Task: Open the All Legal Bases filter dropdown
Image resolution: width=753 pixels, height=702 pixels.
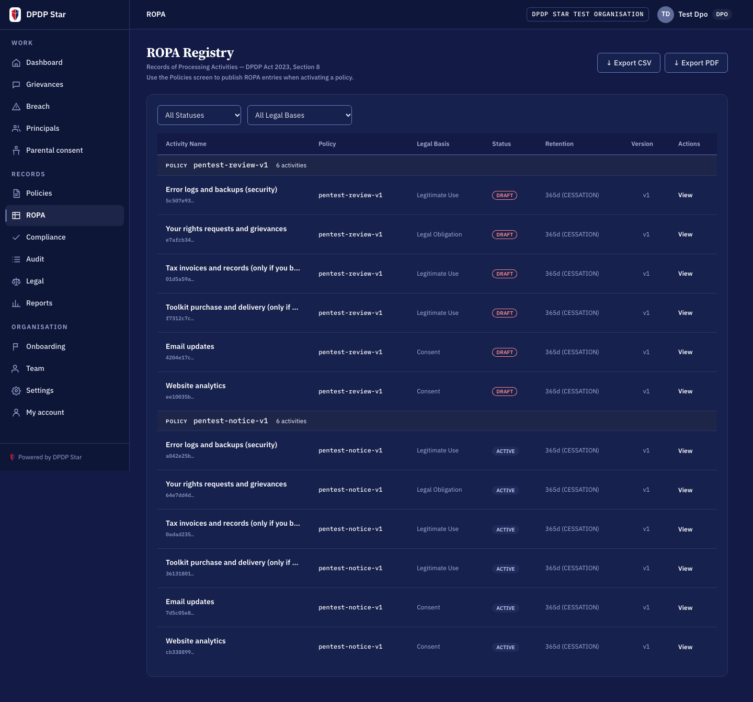Action: (x=300, y=115)
